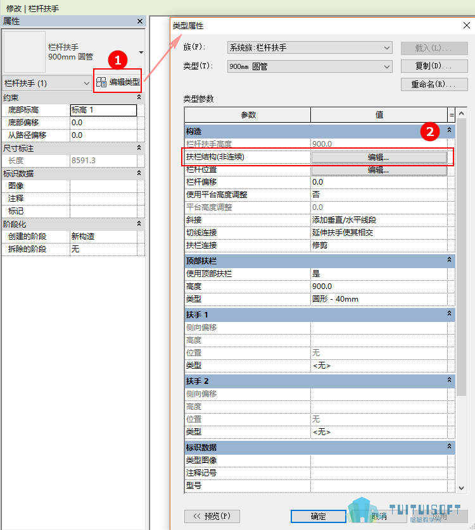Click the 栏杆偏移 value cell
This screenshot has height=530, width=475.
(379, 182)
